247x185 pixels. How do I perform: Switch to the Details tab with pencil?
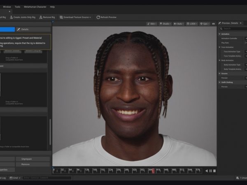point(33,29)
